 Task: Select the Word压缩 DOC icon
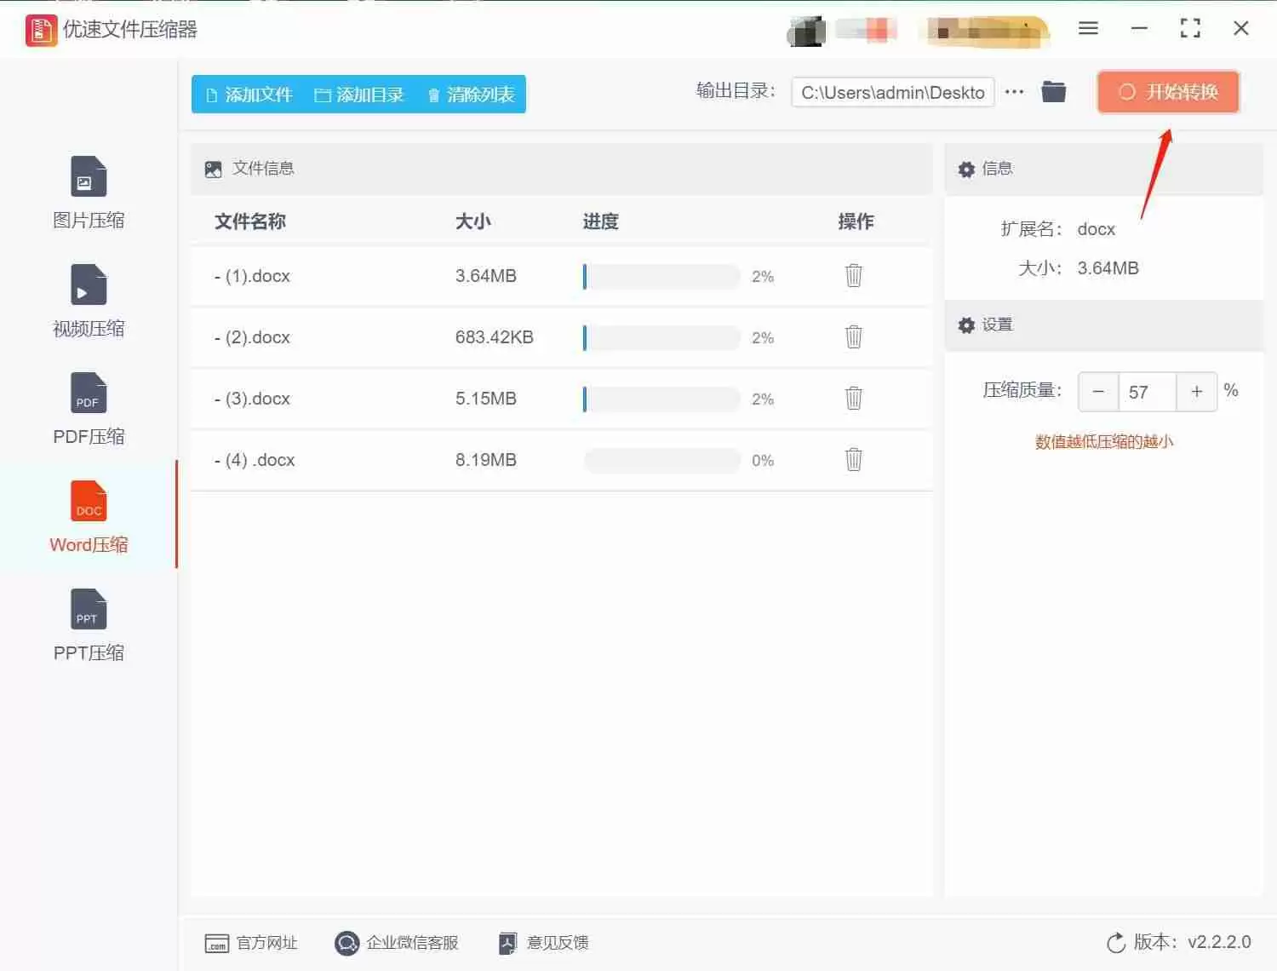point(88,501)
